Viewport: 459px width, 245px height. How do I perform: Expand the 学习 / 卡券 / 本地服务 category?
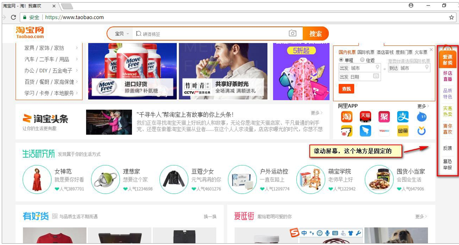(51, 93)
